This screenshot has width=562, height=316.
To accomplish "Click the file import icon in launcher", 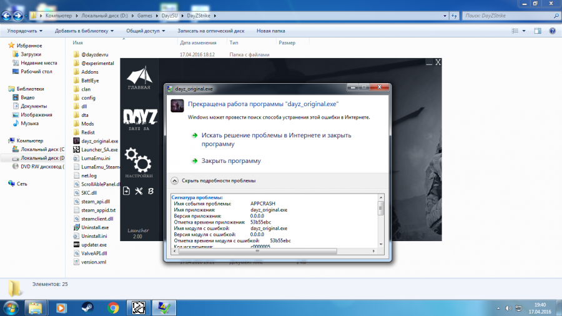I will [x=127, y=191].
